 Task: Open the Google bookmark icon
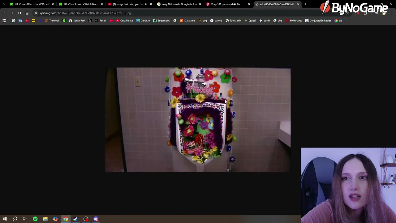pos(14,21)
